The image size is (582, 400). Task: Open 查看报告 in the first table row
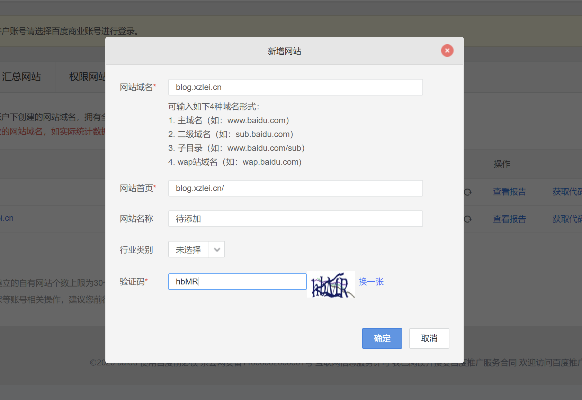coord(509,192)
